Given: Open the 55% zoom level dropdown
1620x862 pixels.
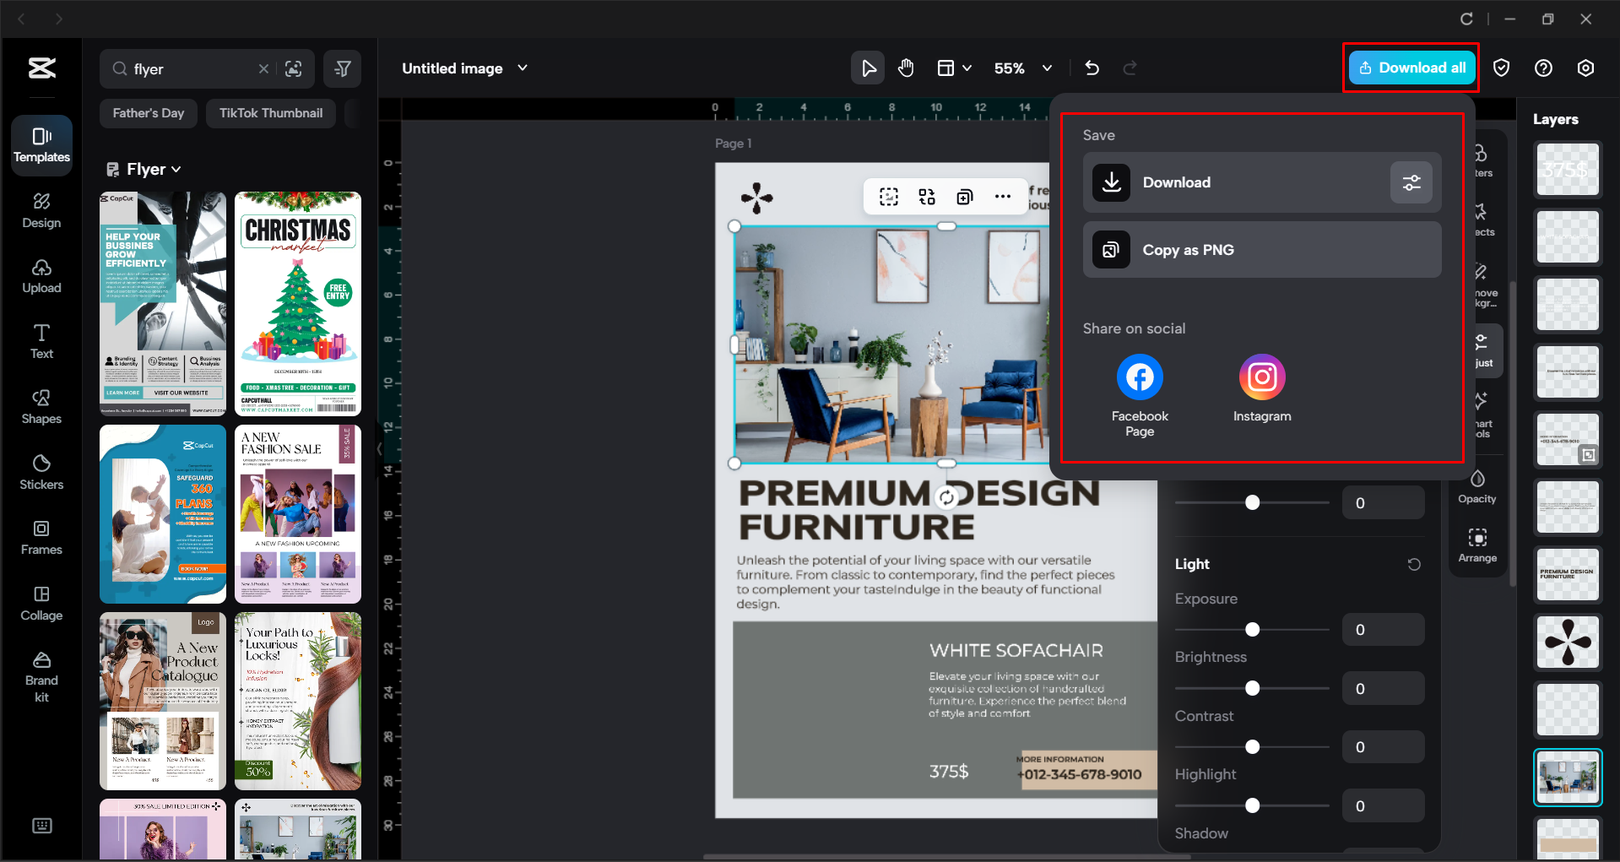Looking at the screenshot, I should click(1046, 68).
